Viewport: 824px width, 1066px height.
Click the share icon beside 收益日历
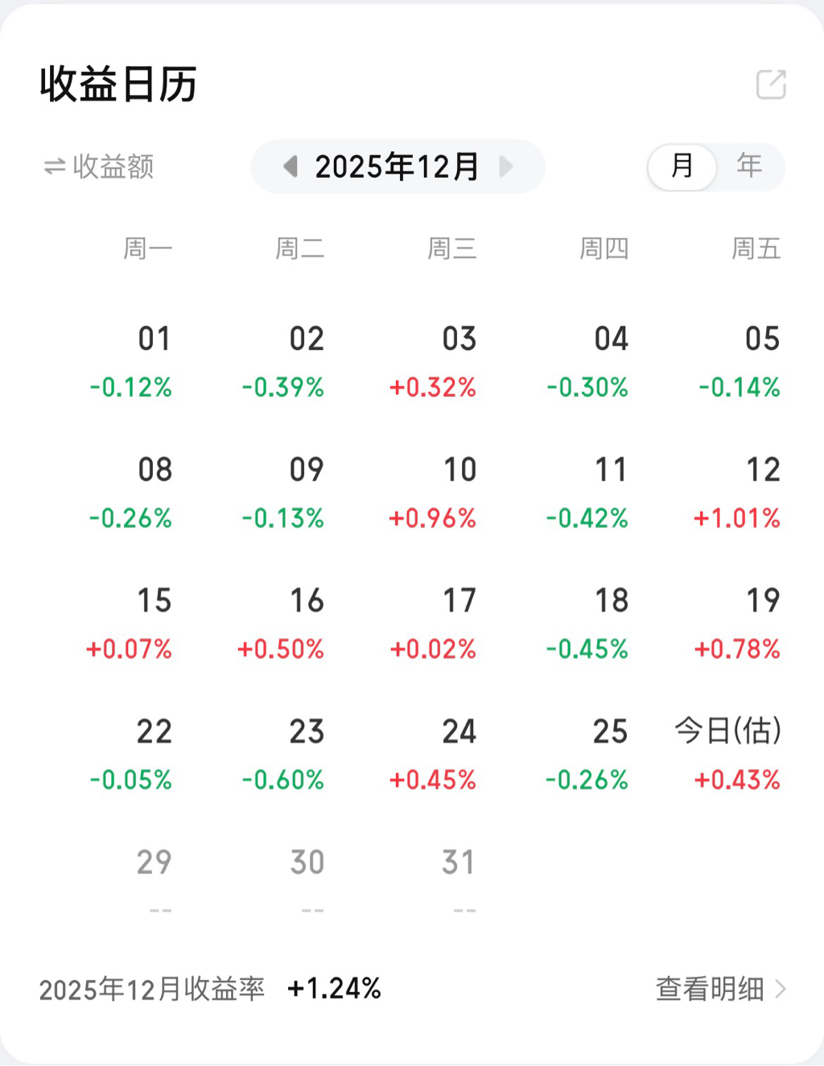coord(770,84)
